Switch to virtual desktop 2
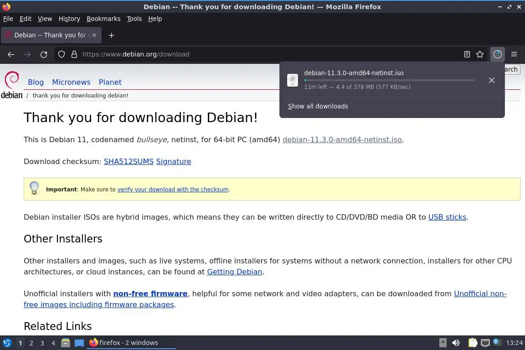 [x=31, y=343]
